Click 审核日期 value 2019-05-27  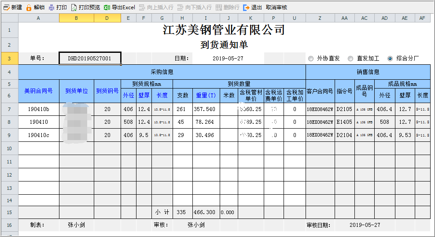pos(365,225)
